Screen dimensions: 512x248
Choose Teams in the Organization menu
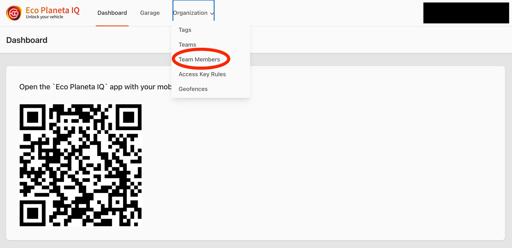(187, 45)
